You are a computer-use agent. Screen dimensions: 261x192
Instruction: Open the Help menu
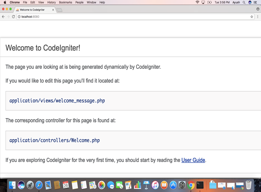102,2
